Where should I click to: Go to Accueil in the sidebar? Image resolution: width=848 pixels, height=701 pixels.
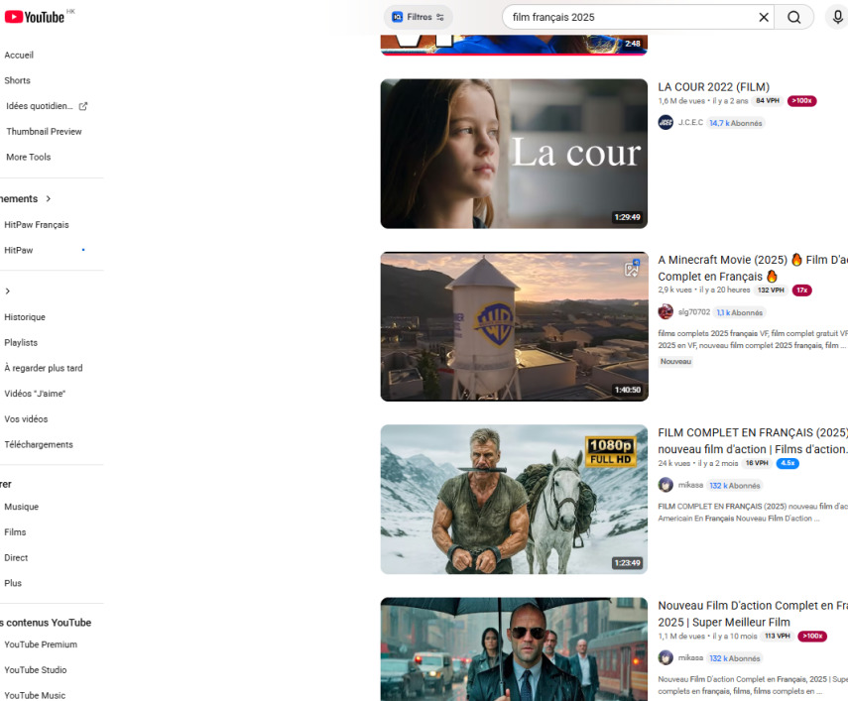(19, 56)
